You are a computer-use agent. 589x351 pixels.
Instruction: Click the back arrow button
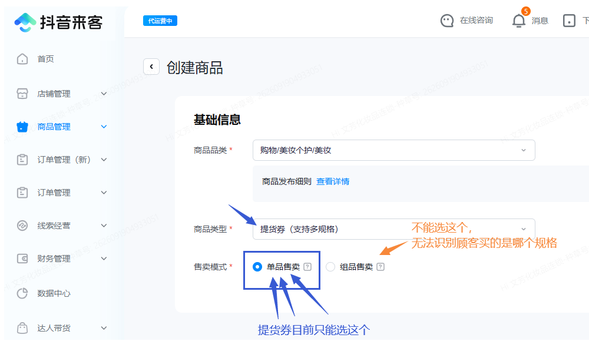[151, 67]
